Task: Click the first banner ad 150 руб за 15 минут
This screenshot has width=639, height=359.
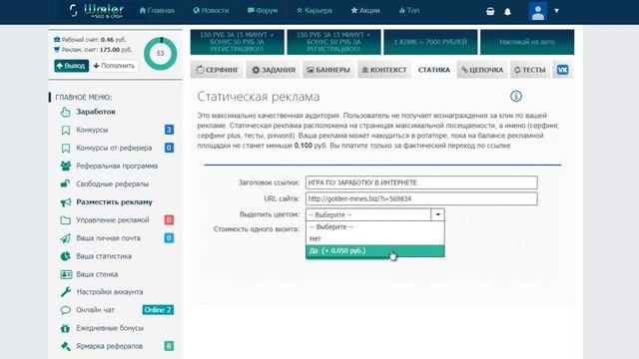Action: point(238,42)
